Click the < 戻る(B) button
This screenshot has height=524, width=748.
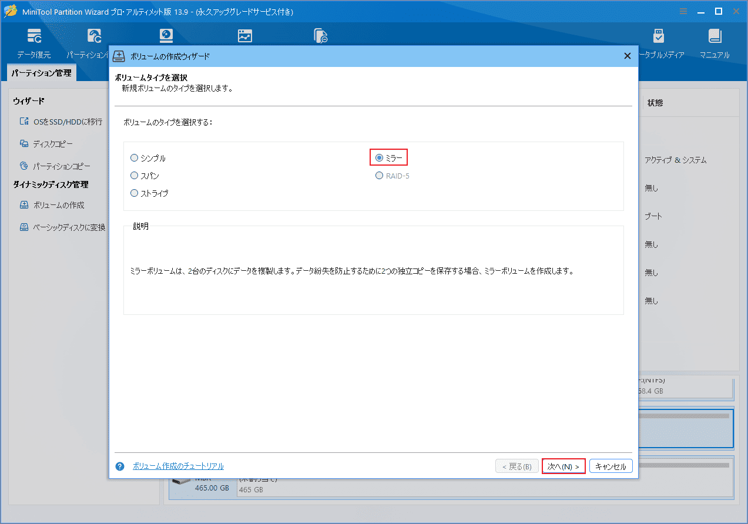tap(517, 466)
